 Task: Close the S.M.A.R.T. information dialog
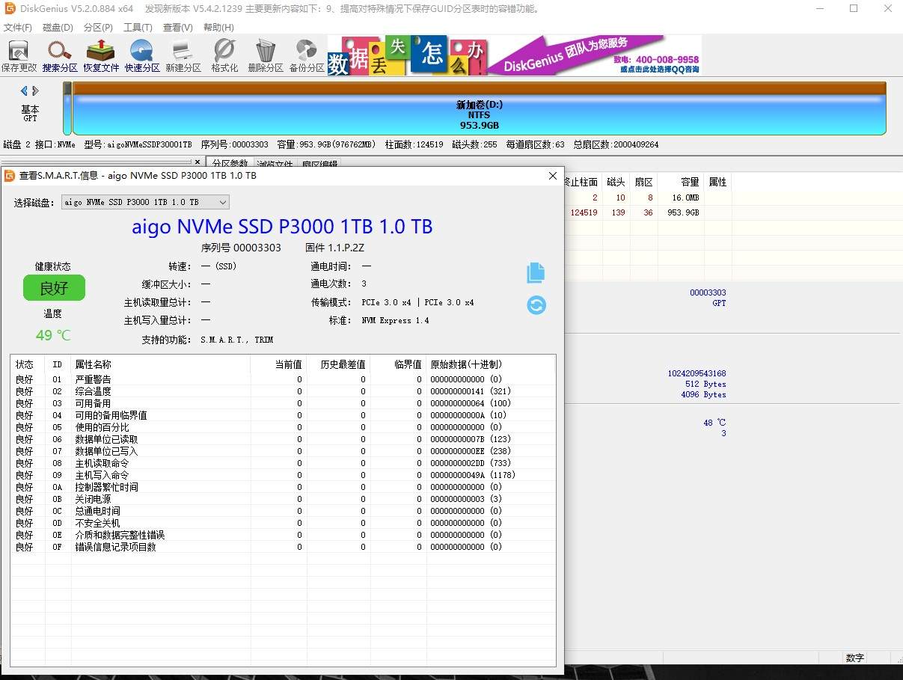553,176
